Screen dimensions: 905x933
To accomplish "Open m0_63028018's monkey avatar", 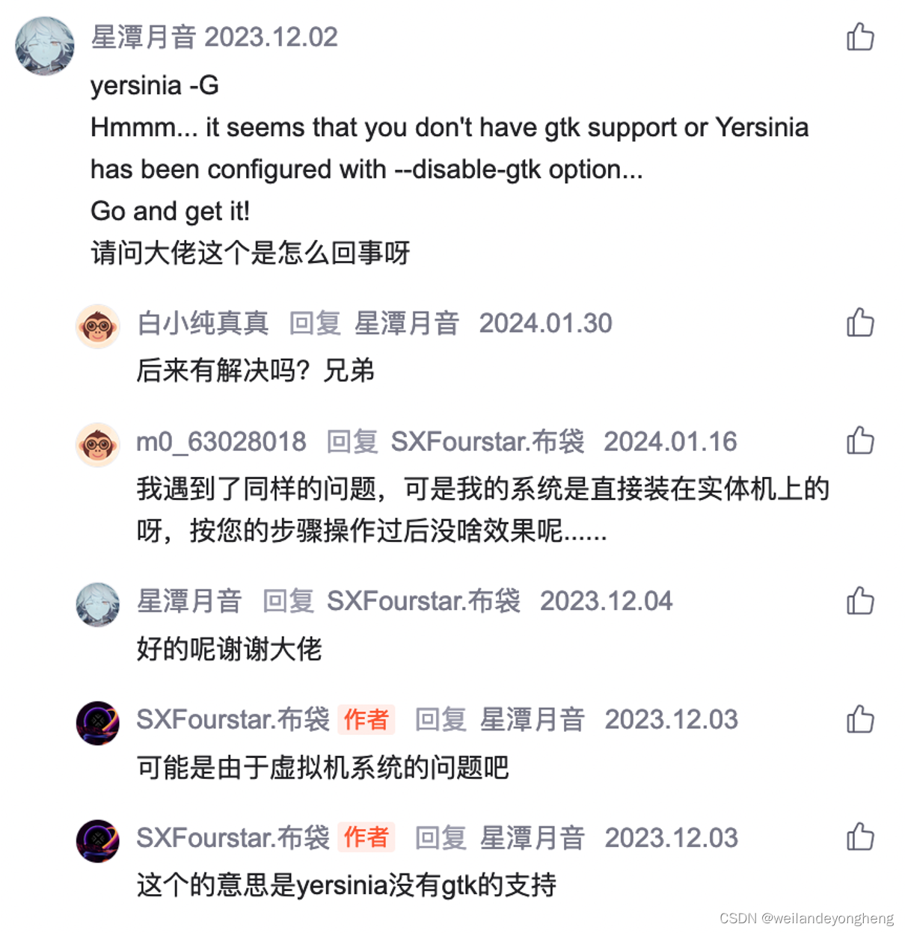I will point(98,445).
